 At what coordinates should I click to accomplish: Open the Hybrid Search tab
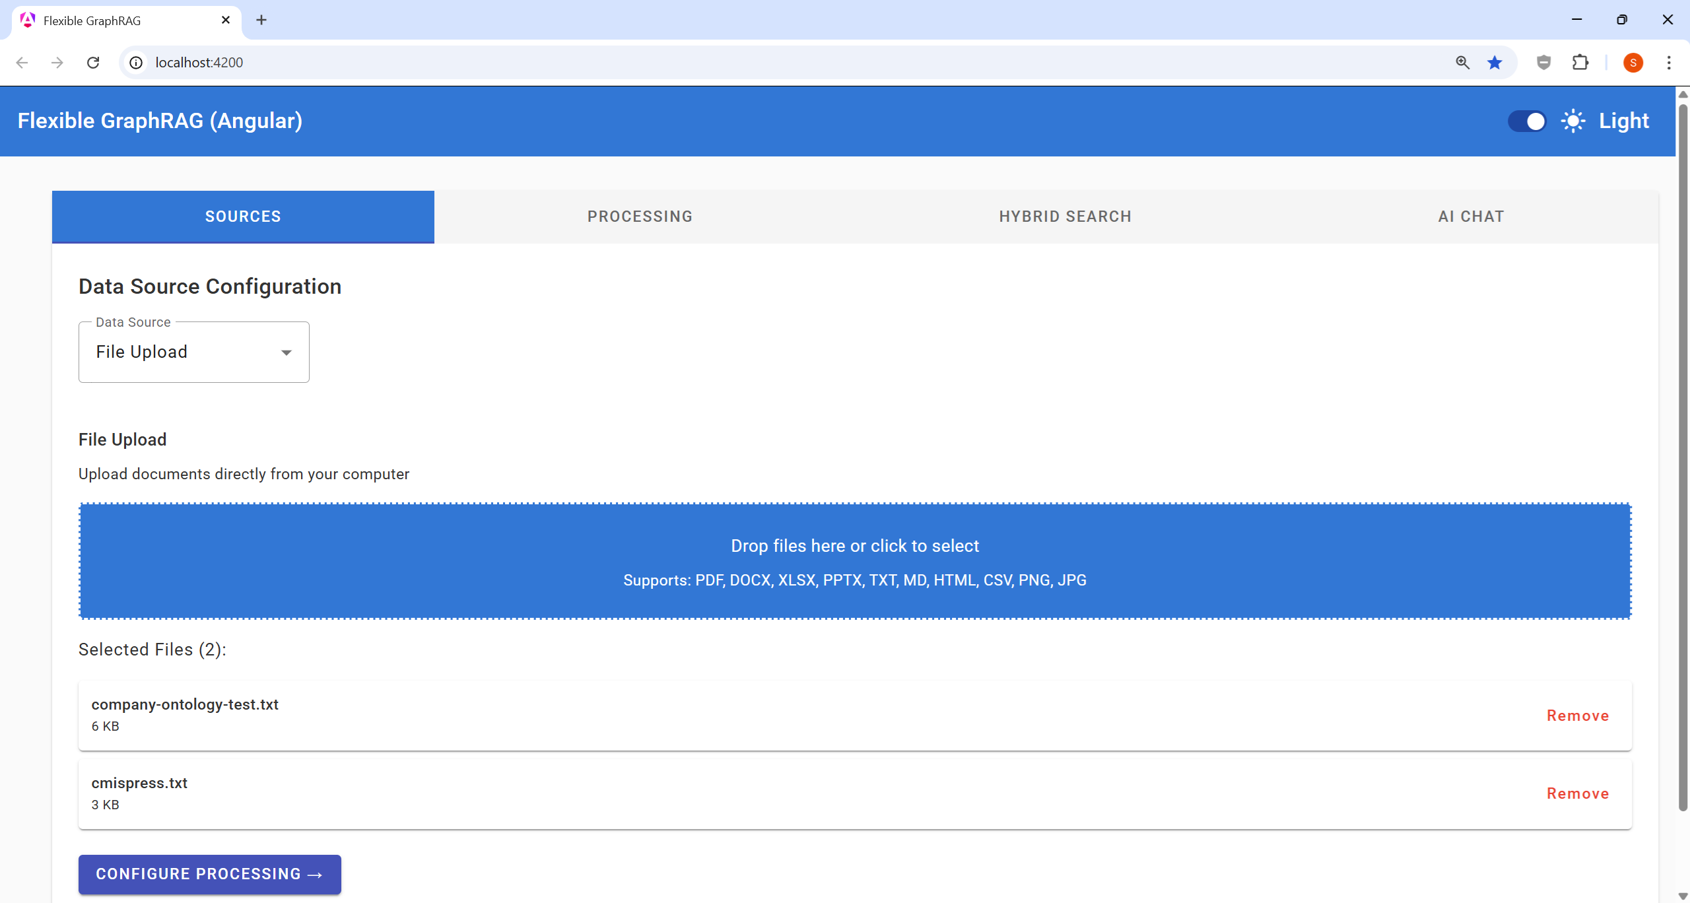[x=1065, y=217]
